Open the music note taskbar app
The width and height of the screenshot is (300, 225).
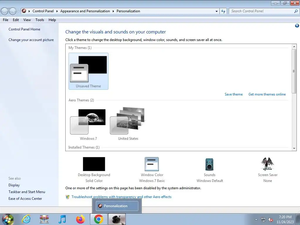pyautogui.click(x=62, y=219)
